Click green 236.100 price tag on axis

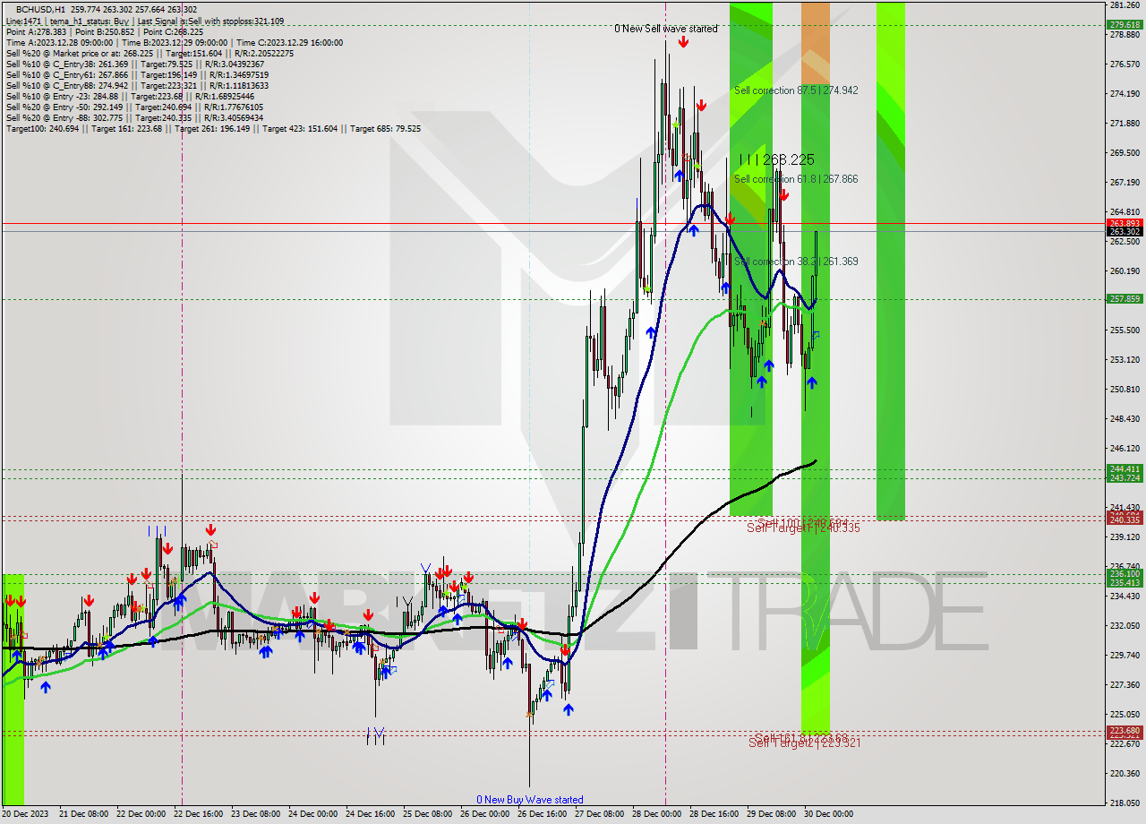pos(1125,574)
